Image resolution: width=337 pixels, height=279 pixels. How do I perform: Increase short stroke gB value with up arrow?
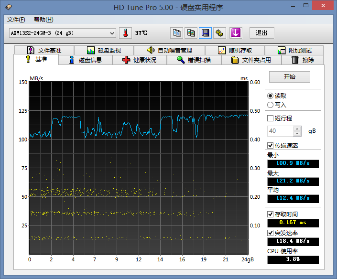tap(297, 129)
